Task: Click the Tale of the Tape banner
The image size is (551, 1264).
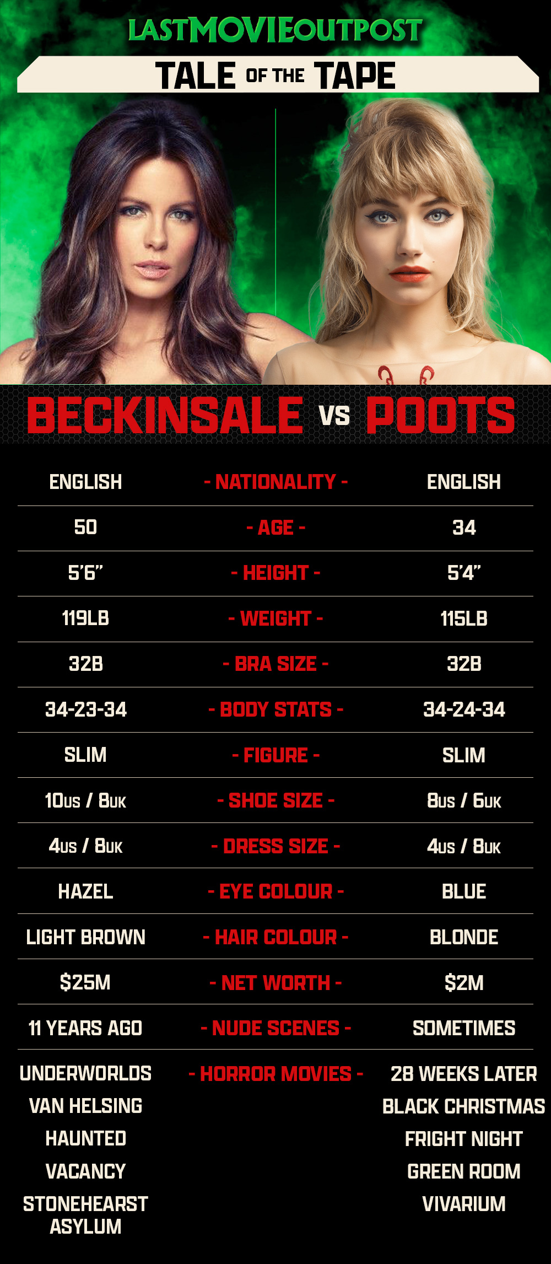Action: (278, 74)
